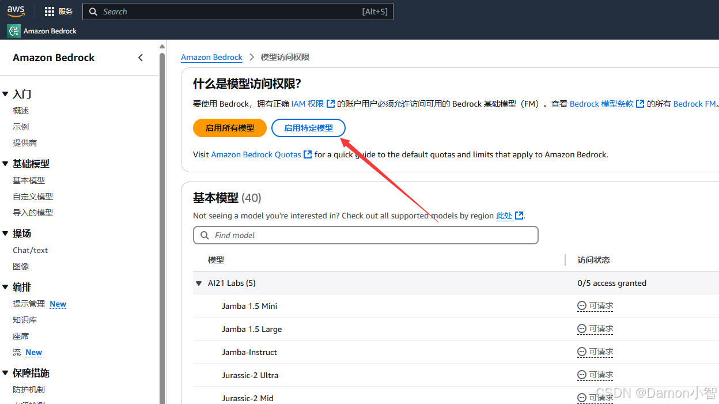
Task: Click 可请求 status icon for Jamba-Instruct
Action: 582,352
